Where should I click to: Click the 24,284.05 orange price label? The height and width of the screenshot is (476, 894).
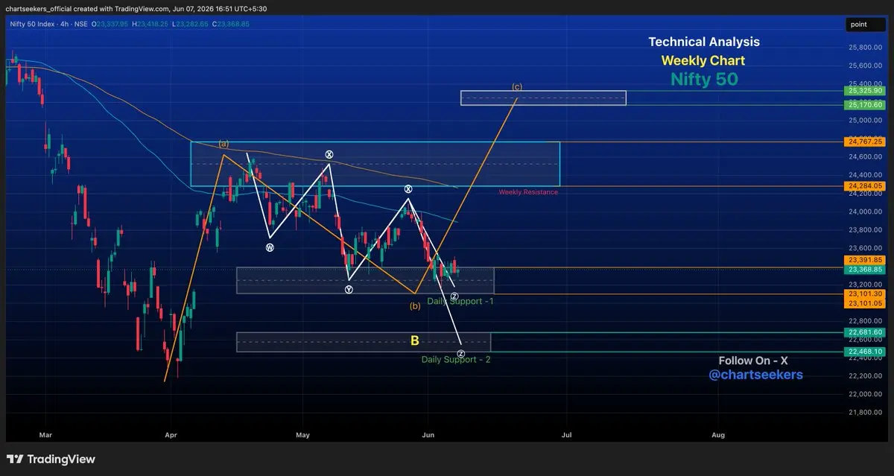point(866,185)
